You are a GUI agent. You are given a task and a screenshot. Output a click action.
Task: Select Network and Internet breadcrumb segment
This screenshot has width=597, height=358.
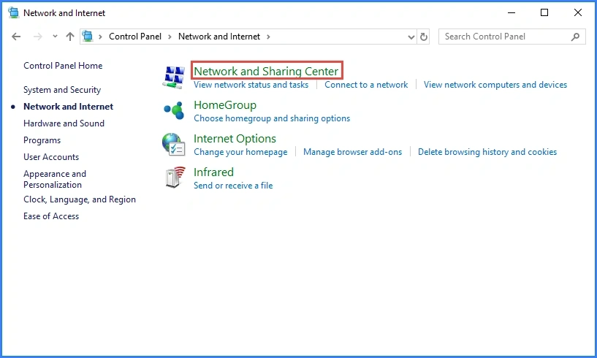[x=219, y=37]
